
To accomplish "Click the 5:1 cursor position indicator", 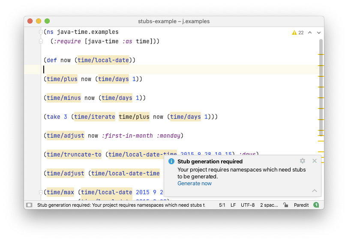I will click(x=222, y=205).
